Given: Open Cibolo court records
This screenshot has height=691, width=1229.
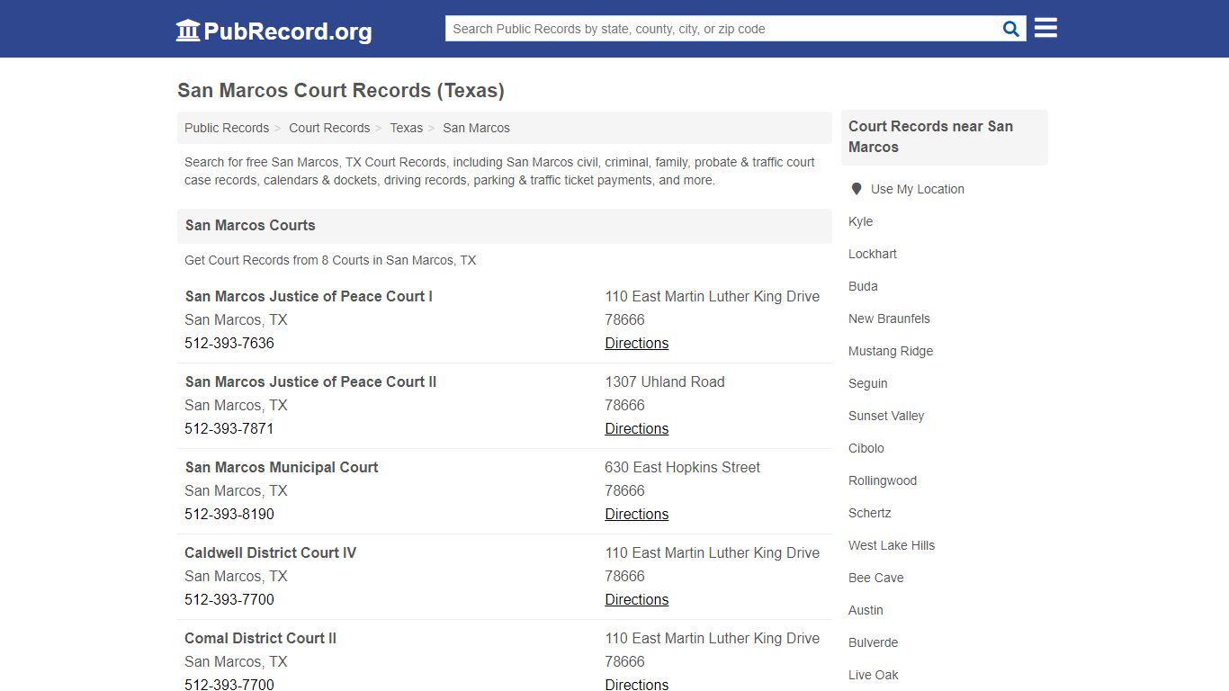Looking at the screenshot, I should [x=866, y=448].
